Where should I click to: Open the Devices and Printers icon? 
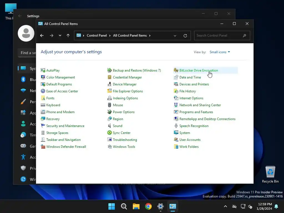click(176, 84)
